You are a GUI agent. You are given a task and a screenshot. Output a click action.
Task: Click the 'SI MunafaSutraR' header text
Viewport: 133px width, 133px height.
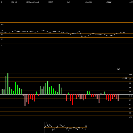click(x=33, y=2)
